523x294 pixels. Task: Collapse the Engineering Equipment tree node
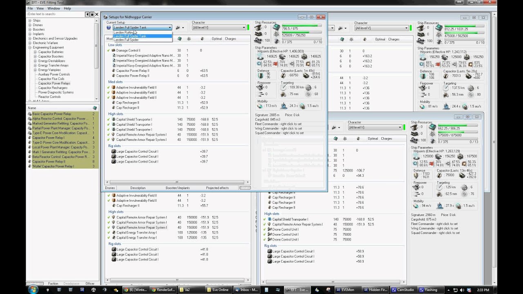(29, 47)
